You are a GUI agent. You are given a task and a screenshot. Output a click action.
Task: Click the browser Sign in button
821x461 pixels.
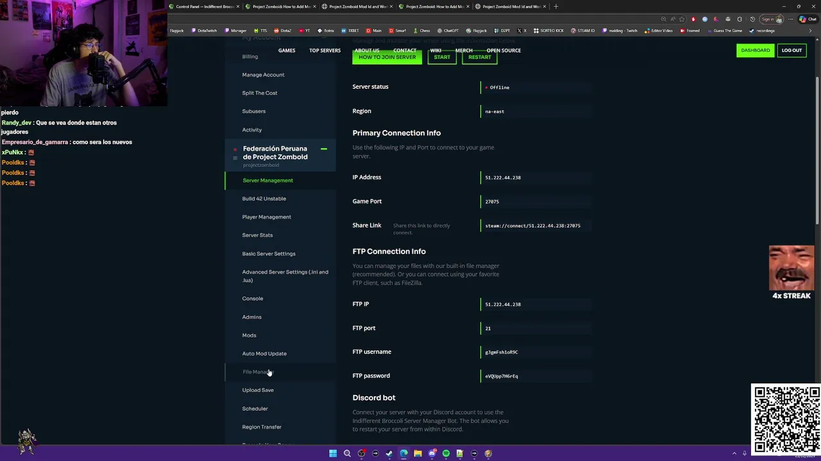click(770, 19)
